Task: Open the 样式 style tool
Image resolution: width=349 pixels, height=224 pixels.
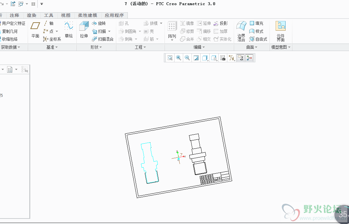Action: pyautogui.click(x=256, y=31)
